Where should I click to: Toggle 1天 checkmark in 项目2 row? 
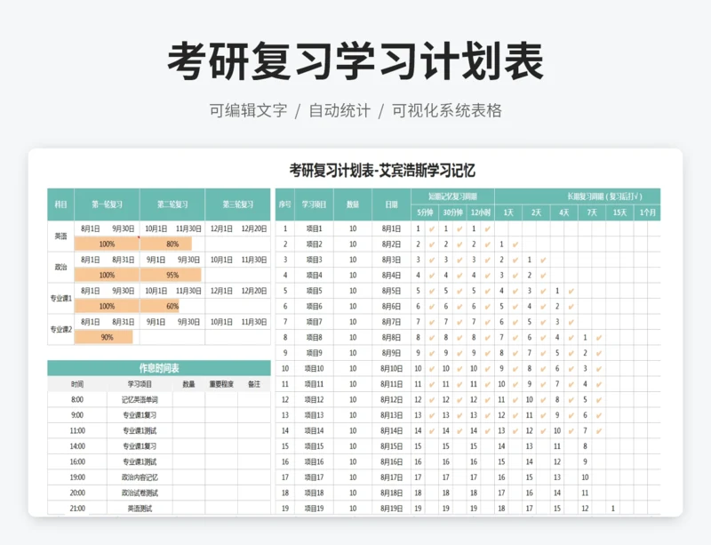515,244
